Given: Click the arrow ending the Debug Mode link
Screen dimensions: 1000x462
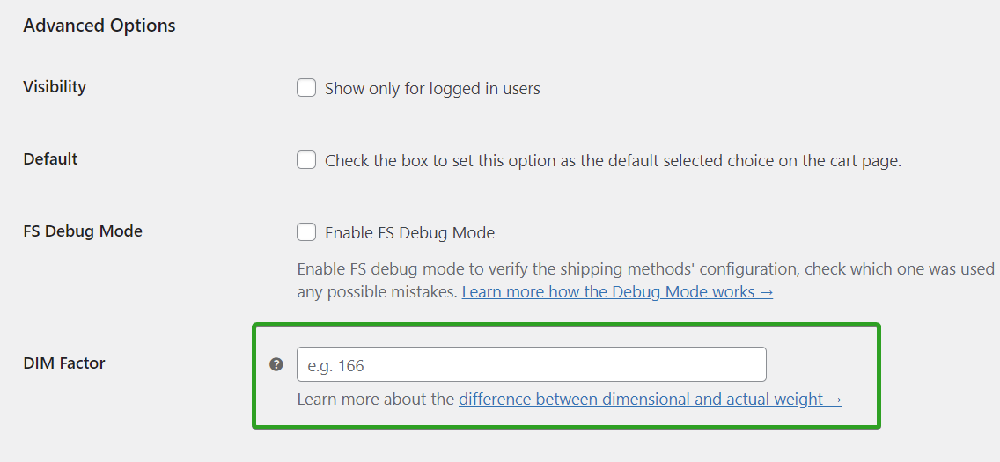Looking at the screenshot, I should [767, 292].
